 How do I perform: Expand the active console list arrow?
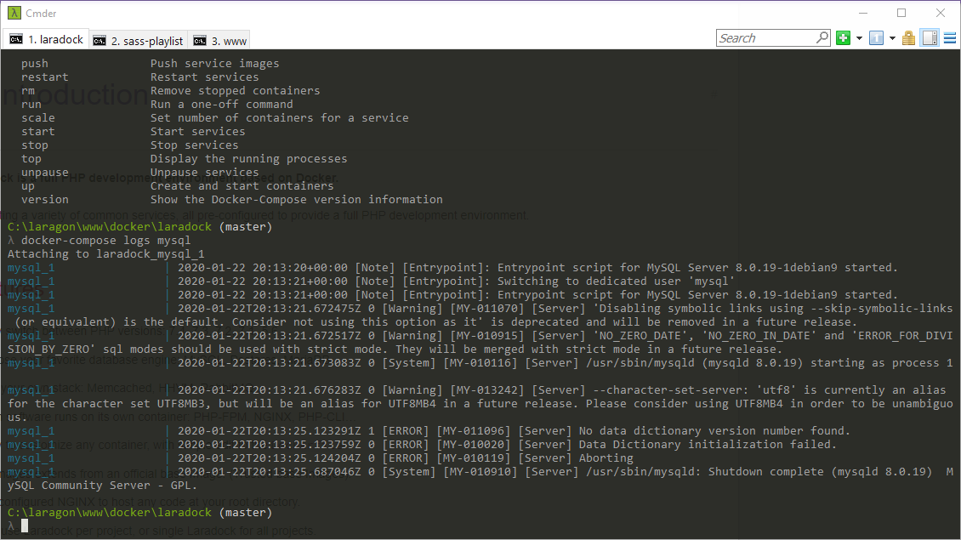(x=892, y=38)
